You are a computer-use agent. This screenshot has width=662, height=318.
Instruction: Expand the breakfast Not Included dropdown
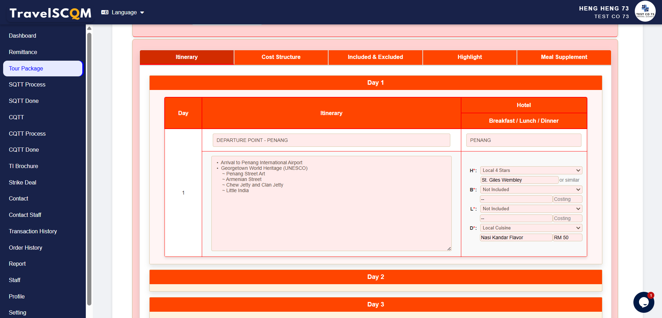[x=531, y=190]
